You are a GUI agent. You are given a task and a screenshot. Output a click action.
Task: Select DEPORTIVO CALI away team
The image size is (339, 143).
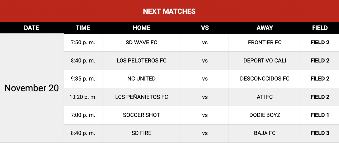[265, 61]
